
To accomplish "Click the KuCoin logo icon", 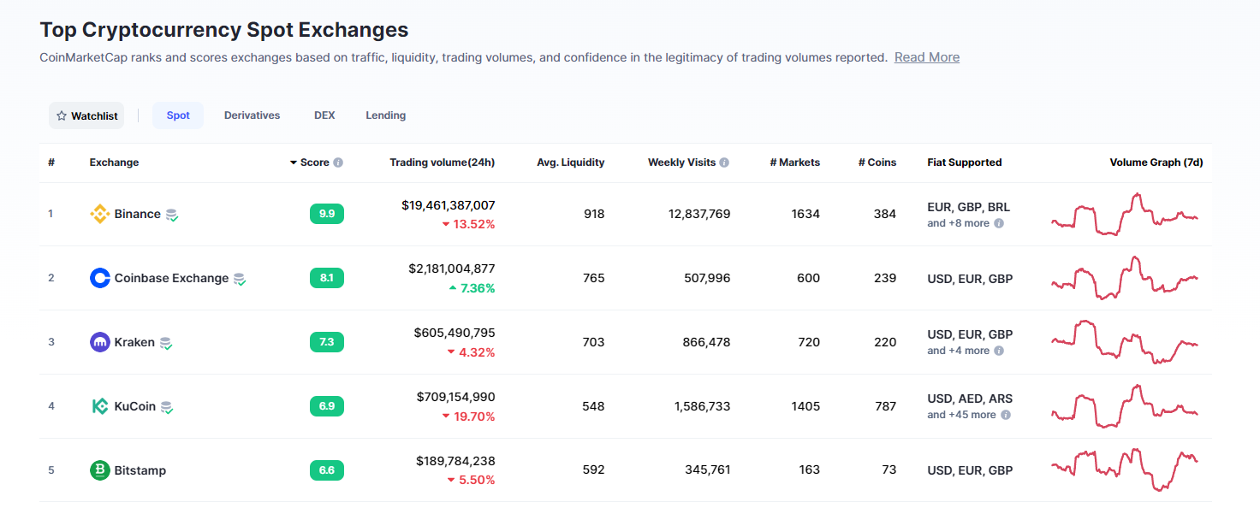I will tap(100, 406).
